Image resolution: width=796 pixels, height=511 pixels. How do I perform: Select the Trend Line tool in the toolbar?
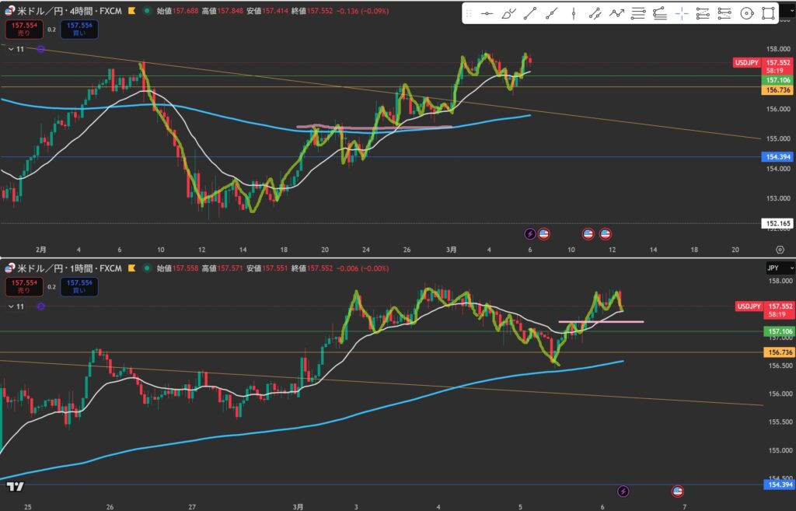tap(530, 13)
